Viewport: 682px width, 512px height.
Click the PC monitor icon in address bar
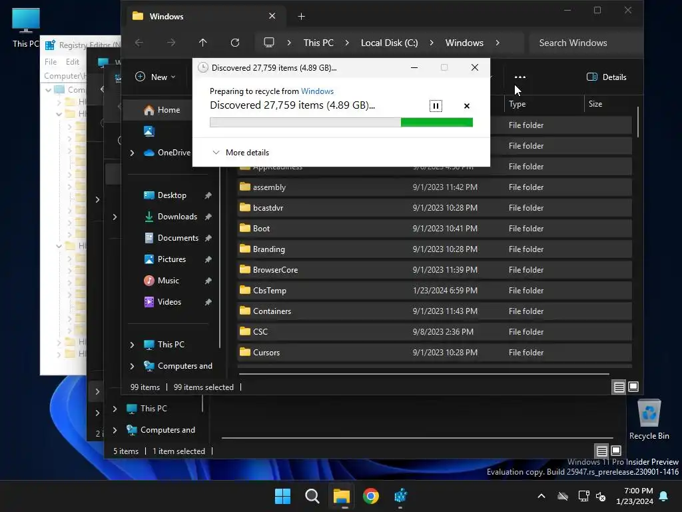tap(269, 43)
